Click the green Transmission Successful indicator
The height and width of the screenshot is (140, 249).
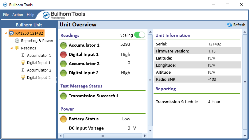coord(63,96)
